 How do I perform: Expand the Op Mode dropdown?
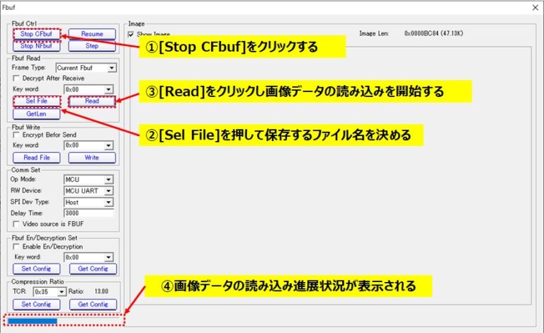108,180
